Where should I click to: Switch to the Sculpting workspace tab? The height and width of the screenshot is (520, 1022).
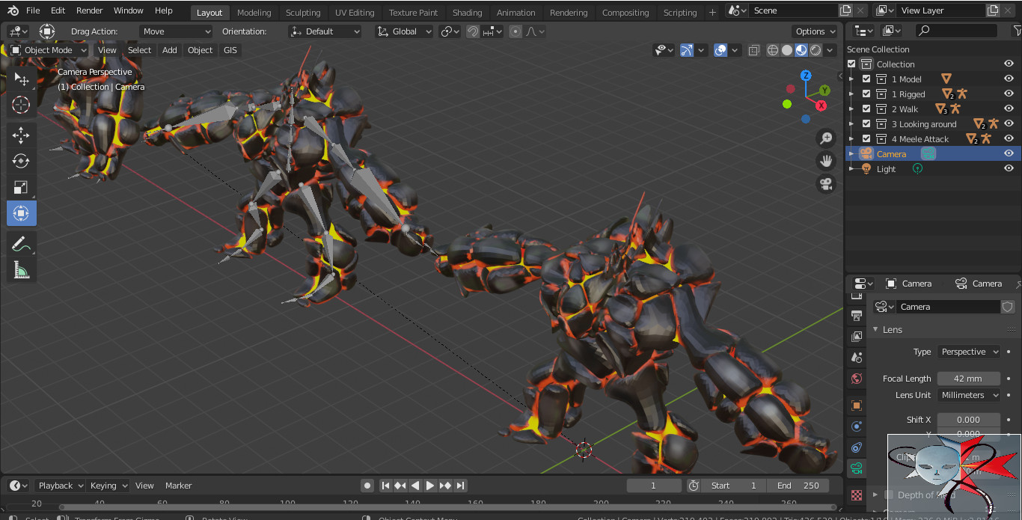click(302, 12)
